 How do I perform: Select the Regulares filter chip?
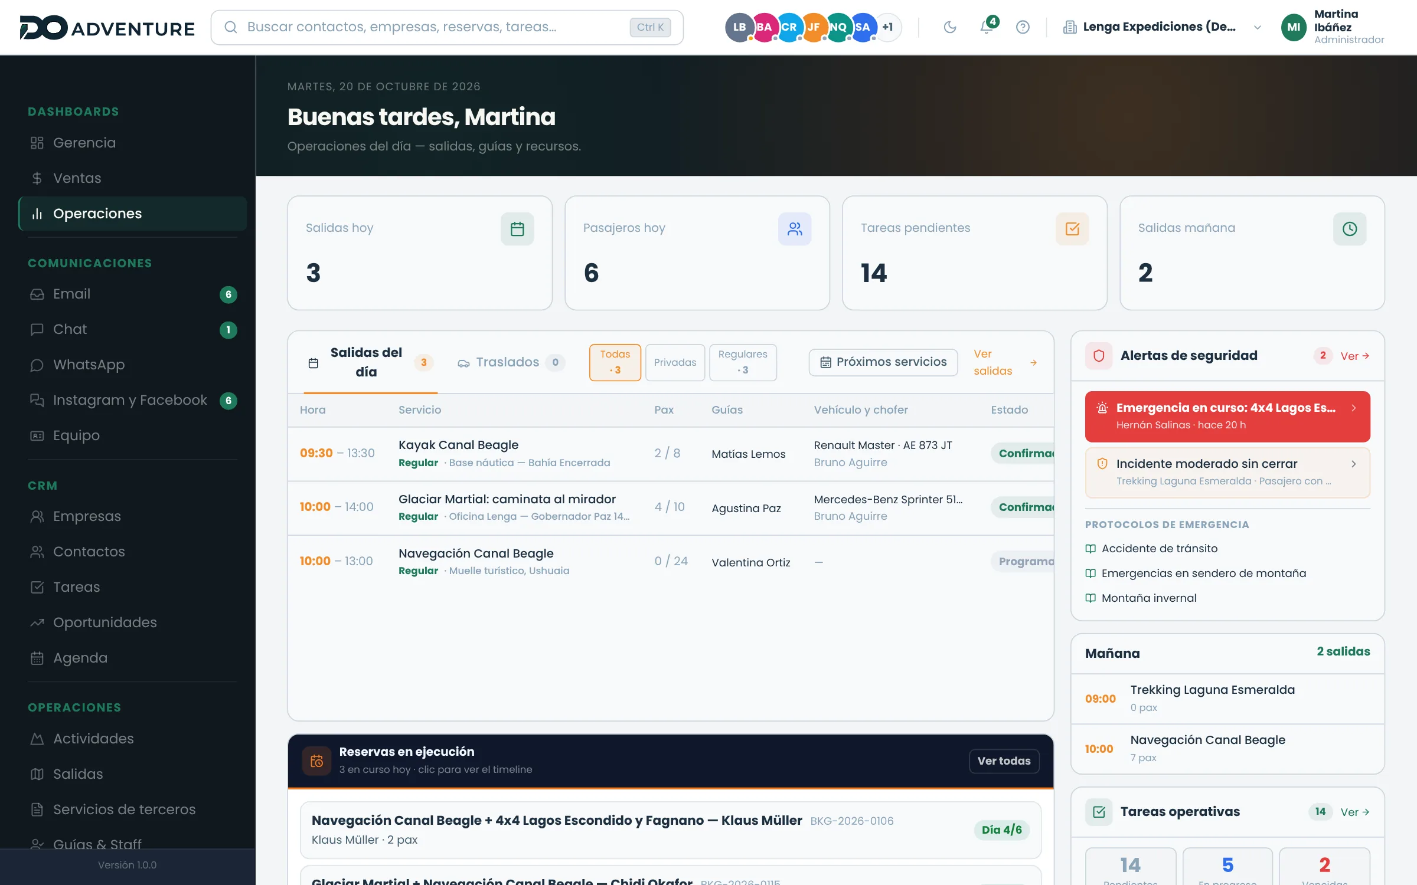pyautogui.click(x=743, y=362)
